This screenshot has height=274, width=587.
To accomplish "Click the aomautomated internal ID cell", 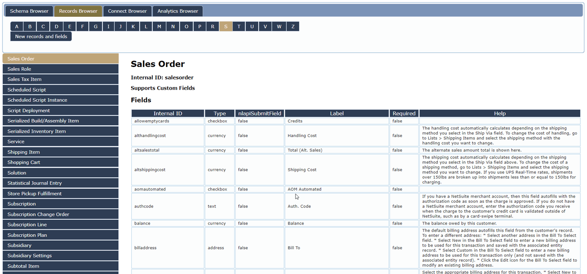I will click(168, 189).
